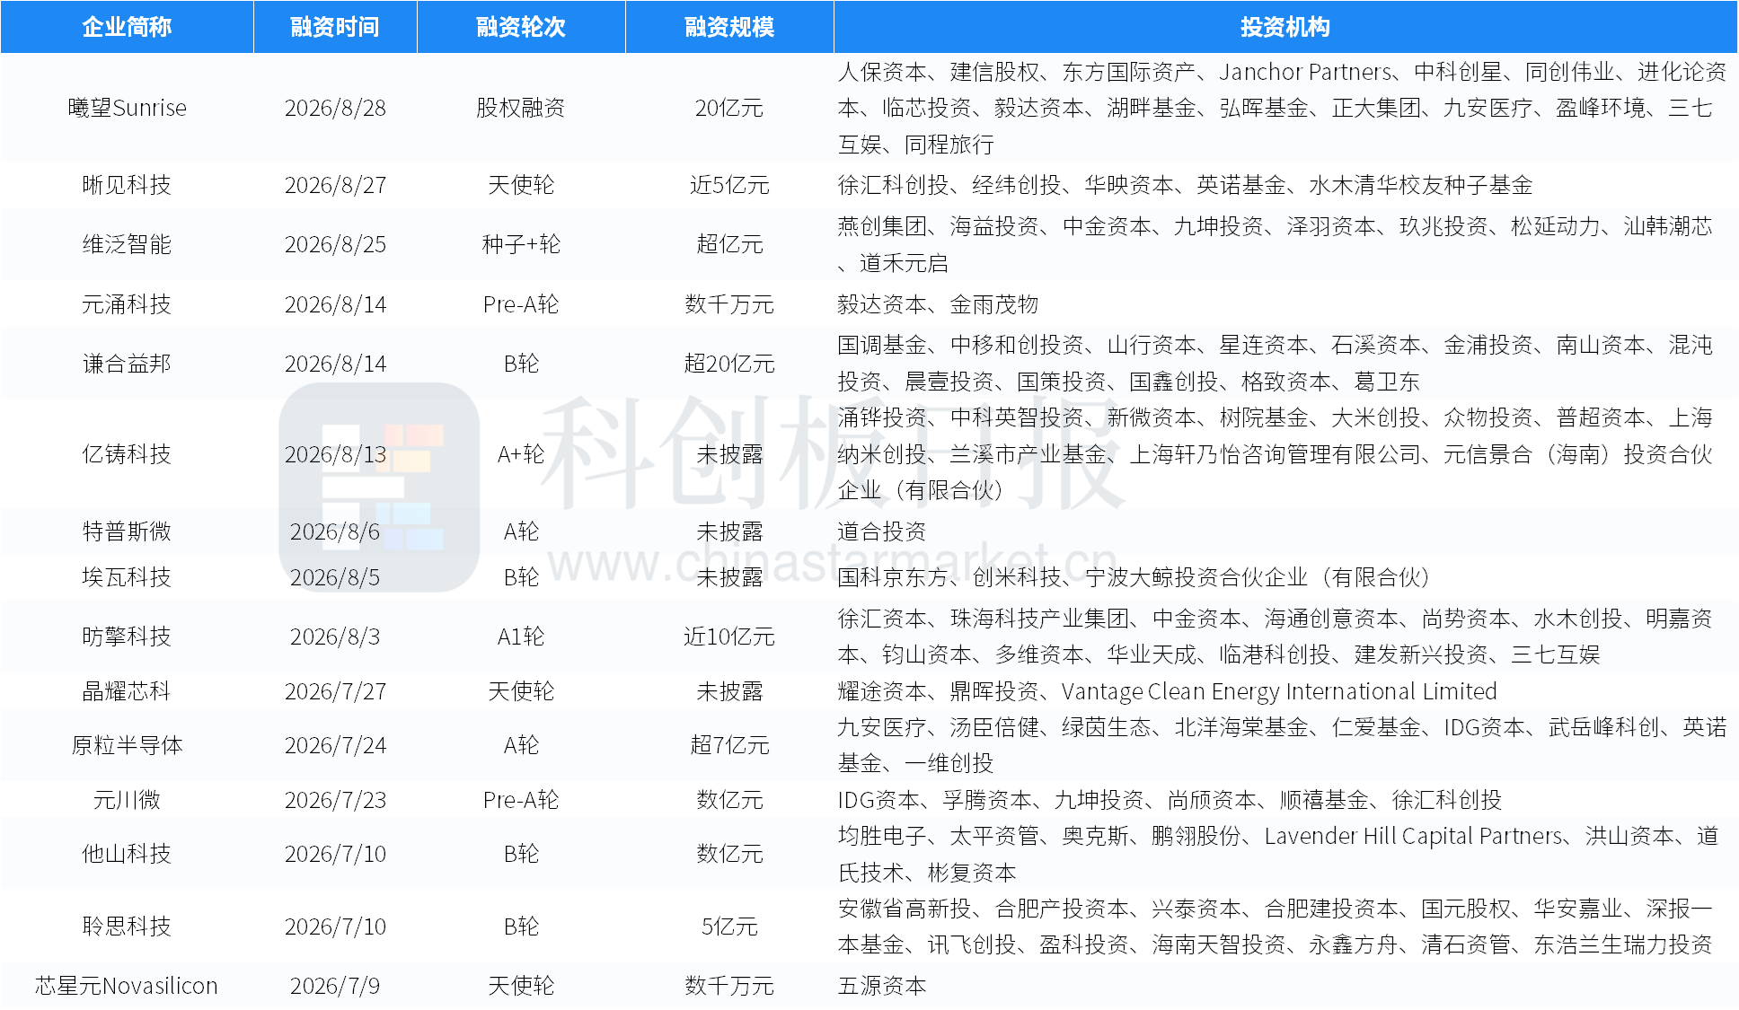Click the 企业简称 column header
Image resolution: width=1739 pixels, height=1010 pixels.
(127, 27)
